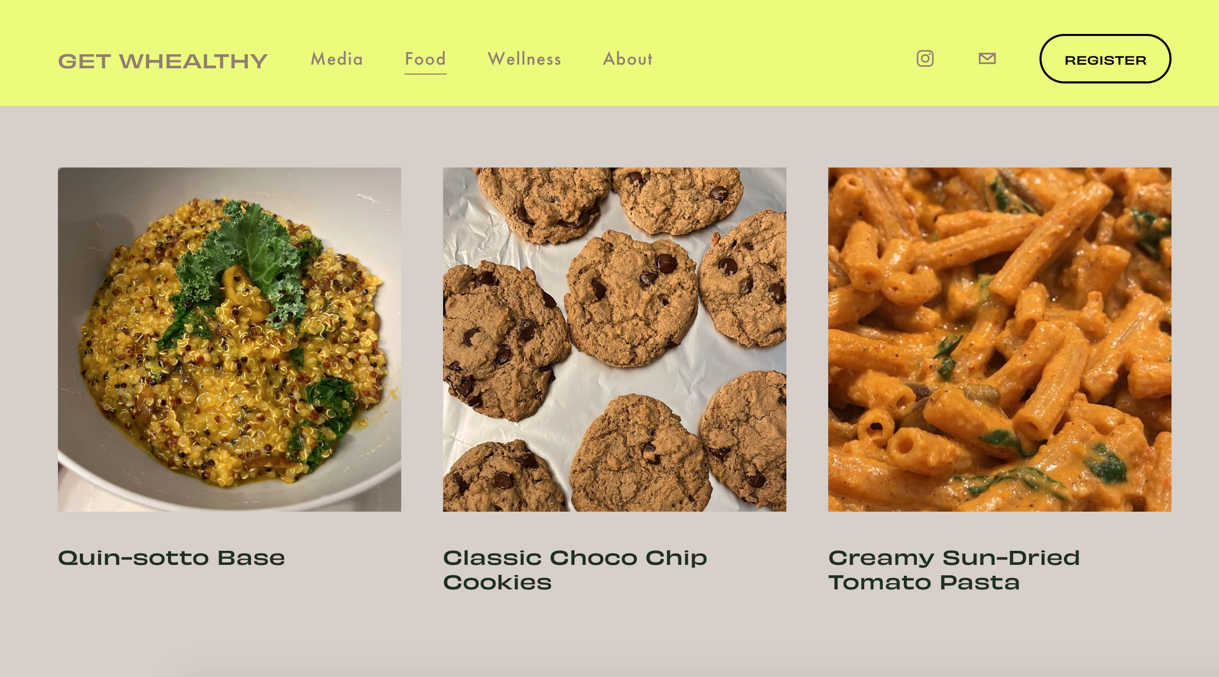Screen dimensions: 1219x677
Task: Go to the Wellness page
Action: click(524, 59)
